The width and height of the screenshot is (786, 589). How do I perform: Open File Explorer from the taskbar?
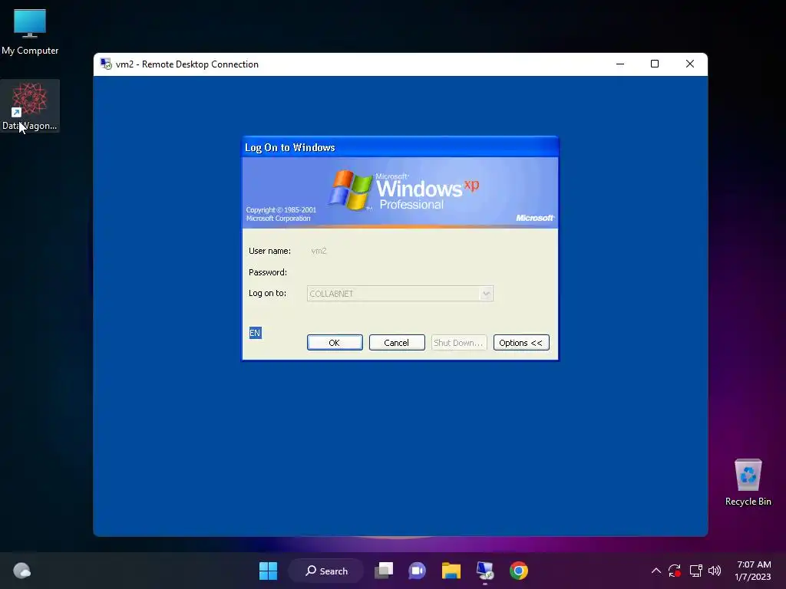tap(451, 571)
